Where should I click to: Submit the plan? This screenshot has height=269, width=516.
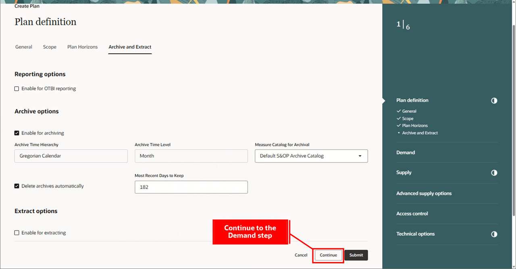tap(356, 255)
